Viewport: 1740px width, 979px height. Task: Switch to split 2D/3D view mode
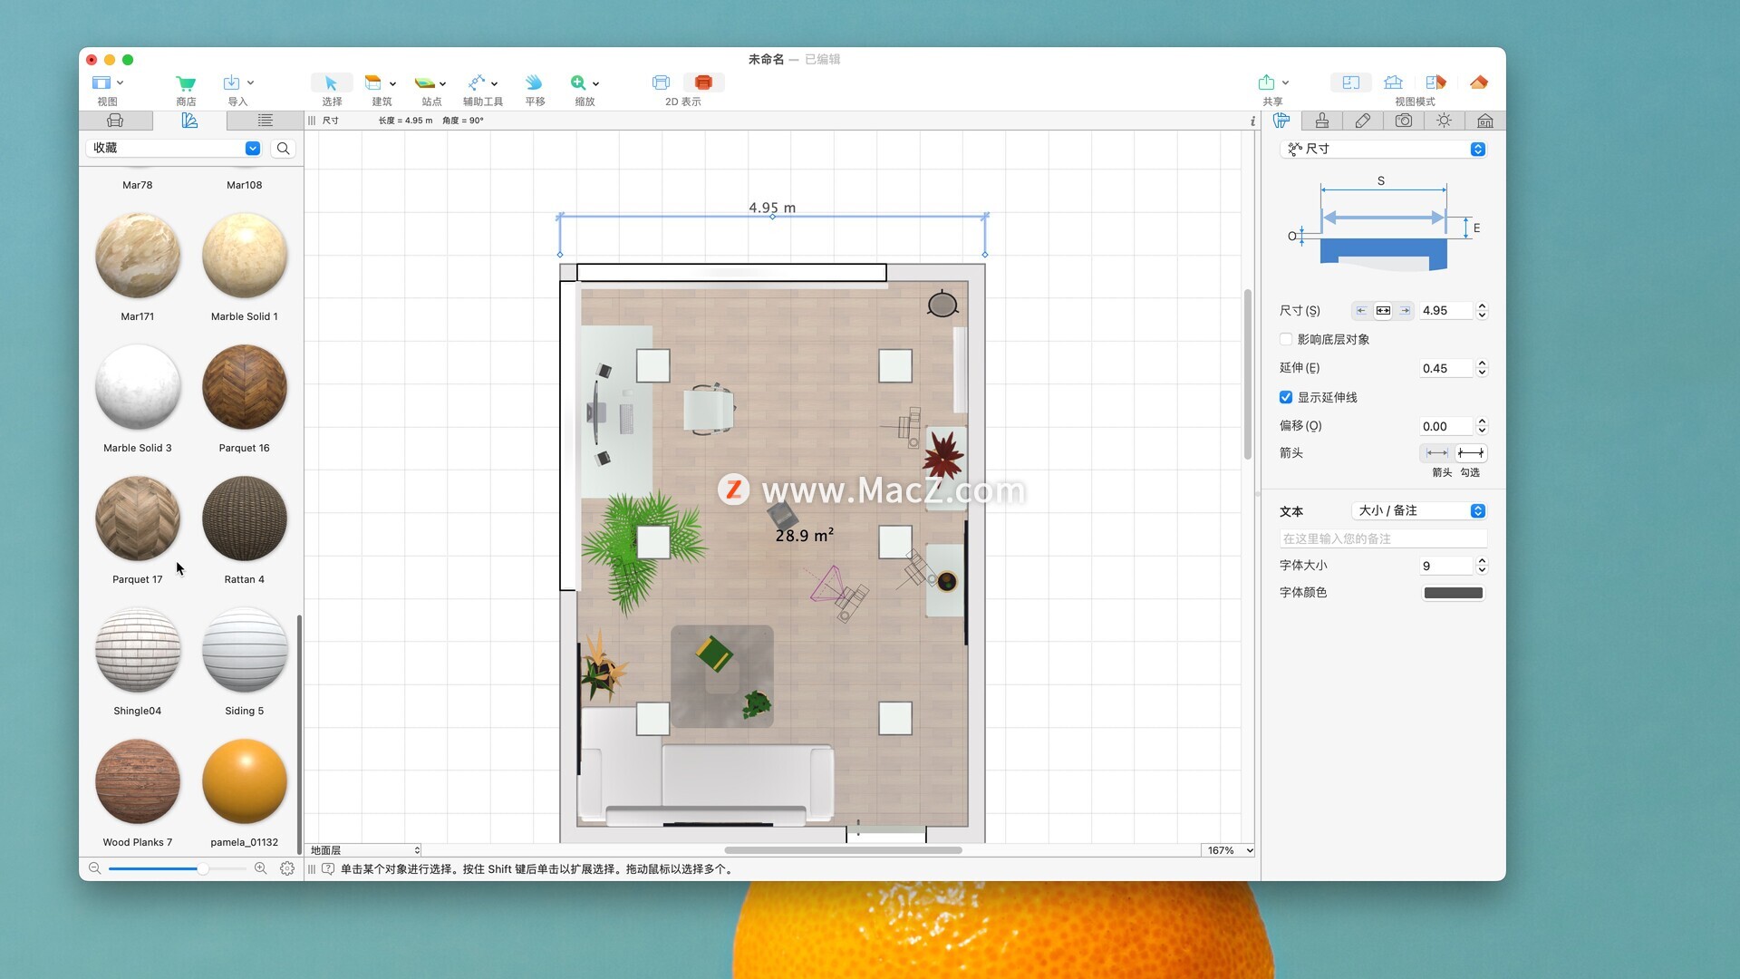click(x=1435, y=82)
